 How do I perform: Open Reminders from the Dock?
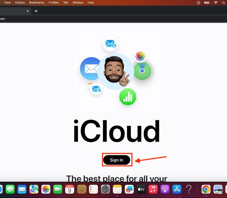pyautogui.click(x=93, y=189)
